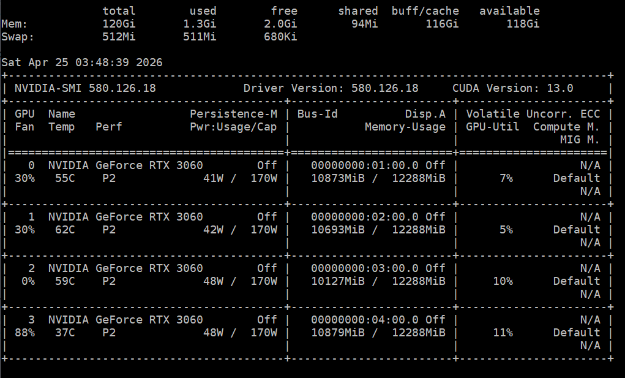The image size is (625, 378).
Task: Click the available memory value 118Gi
Action: coord(523,24)
